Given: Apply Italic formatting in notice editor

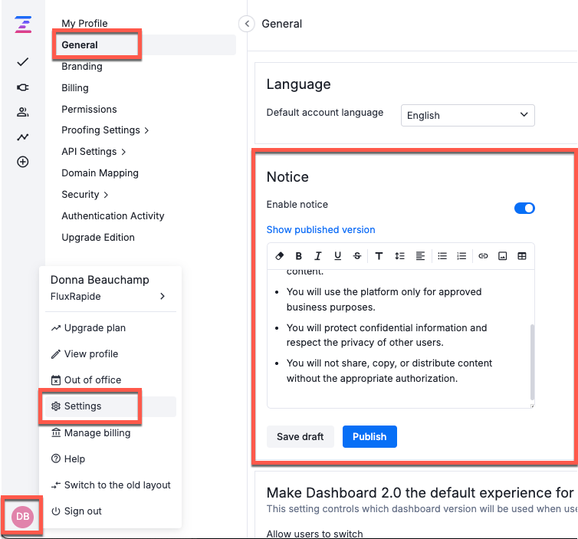Looking at the screenshot, I should 318,256.
